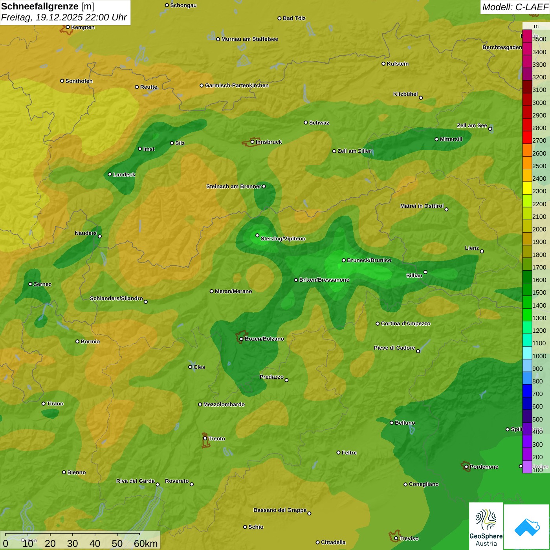Click the "60km" scale bar label
550x550 pixels.
coord(146,543)
